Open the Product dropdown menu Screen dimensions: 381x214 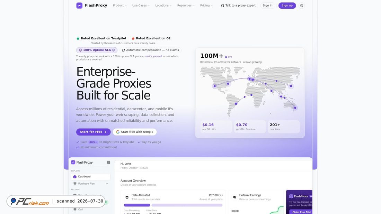coord(119,5)
